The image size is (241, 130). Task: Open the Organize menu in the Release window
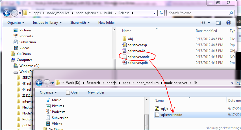(16, 23)
